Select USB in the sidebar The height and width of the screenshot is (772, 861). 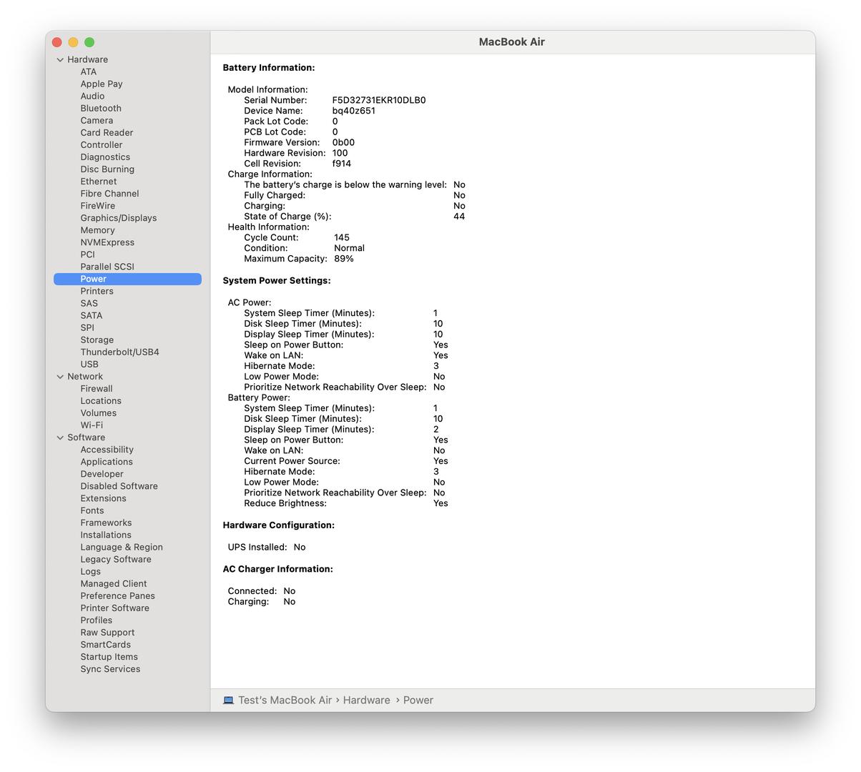(89, 364)
